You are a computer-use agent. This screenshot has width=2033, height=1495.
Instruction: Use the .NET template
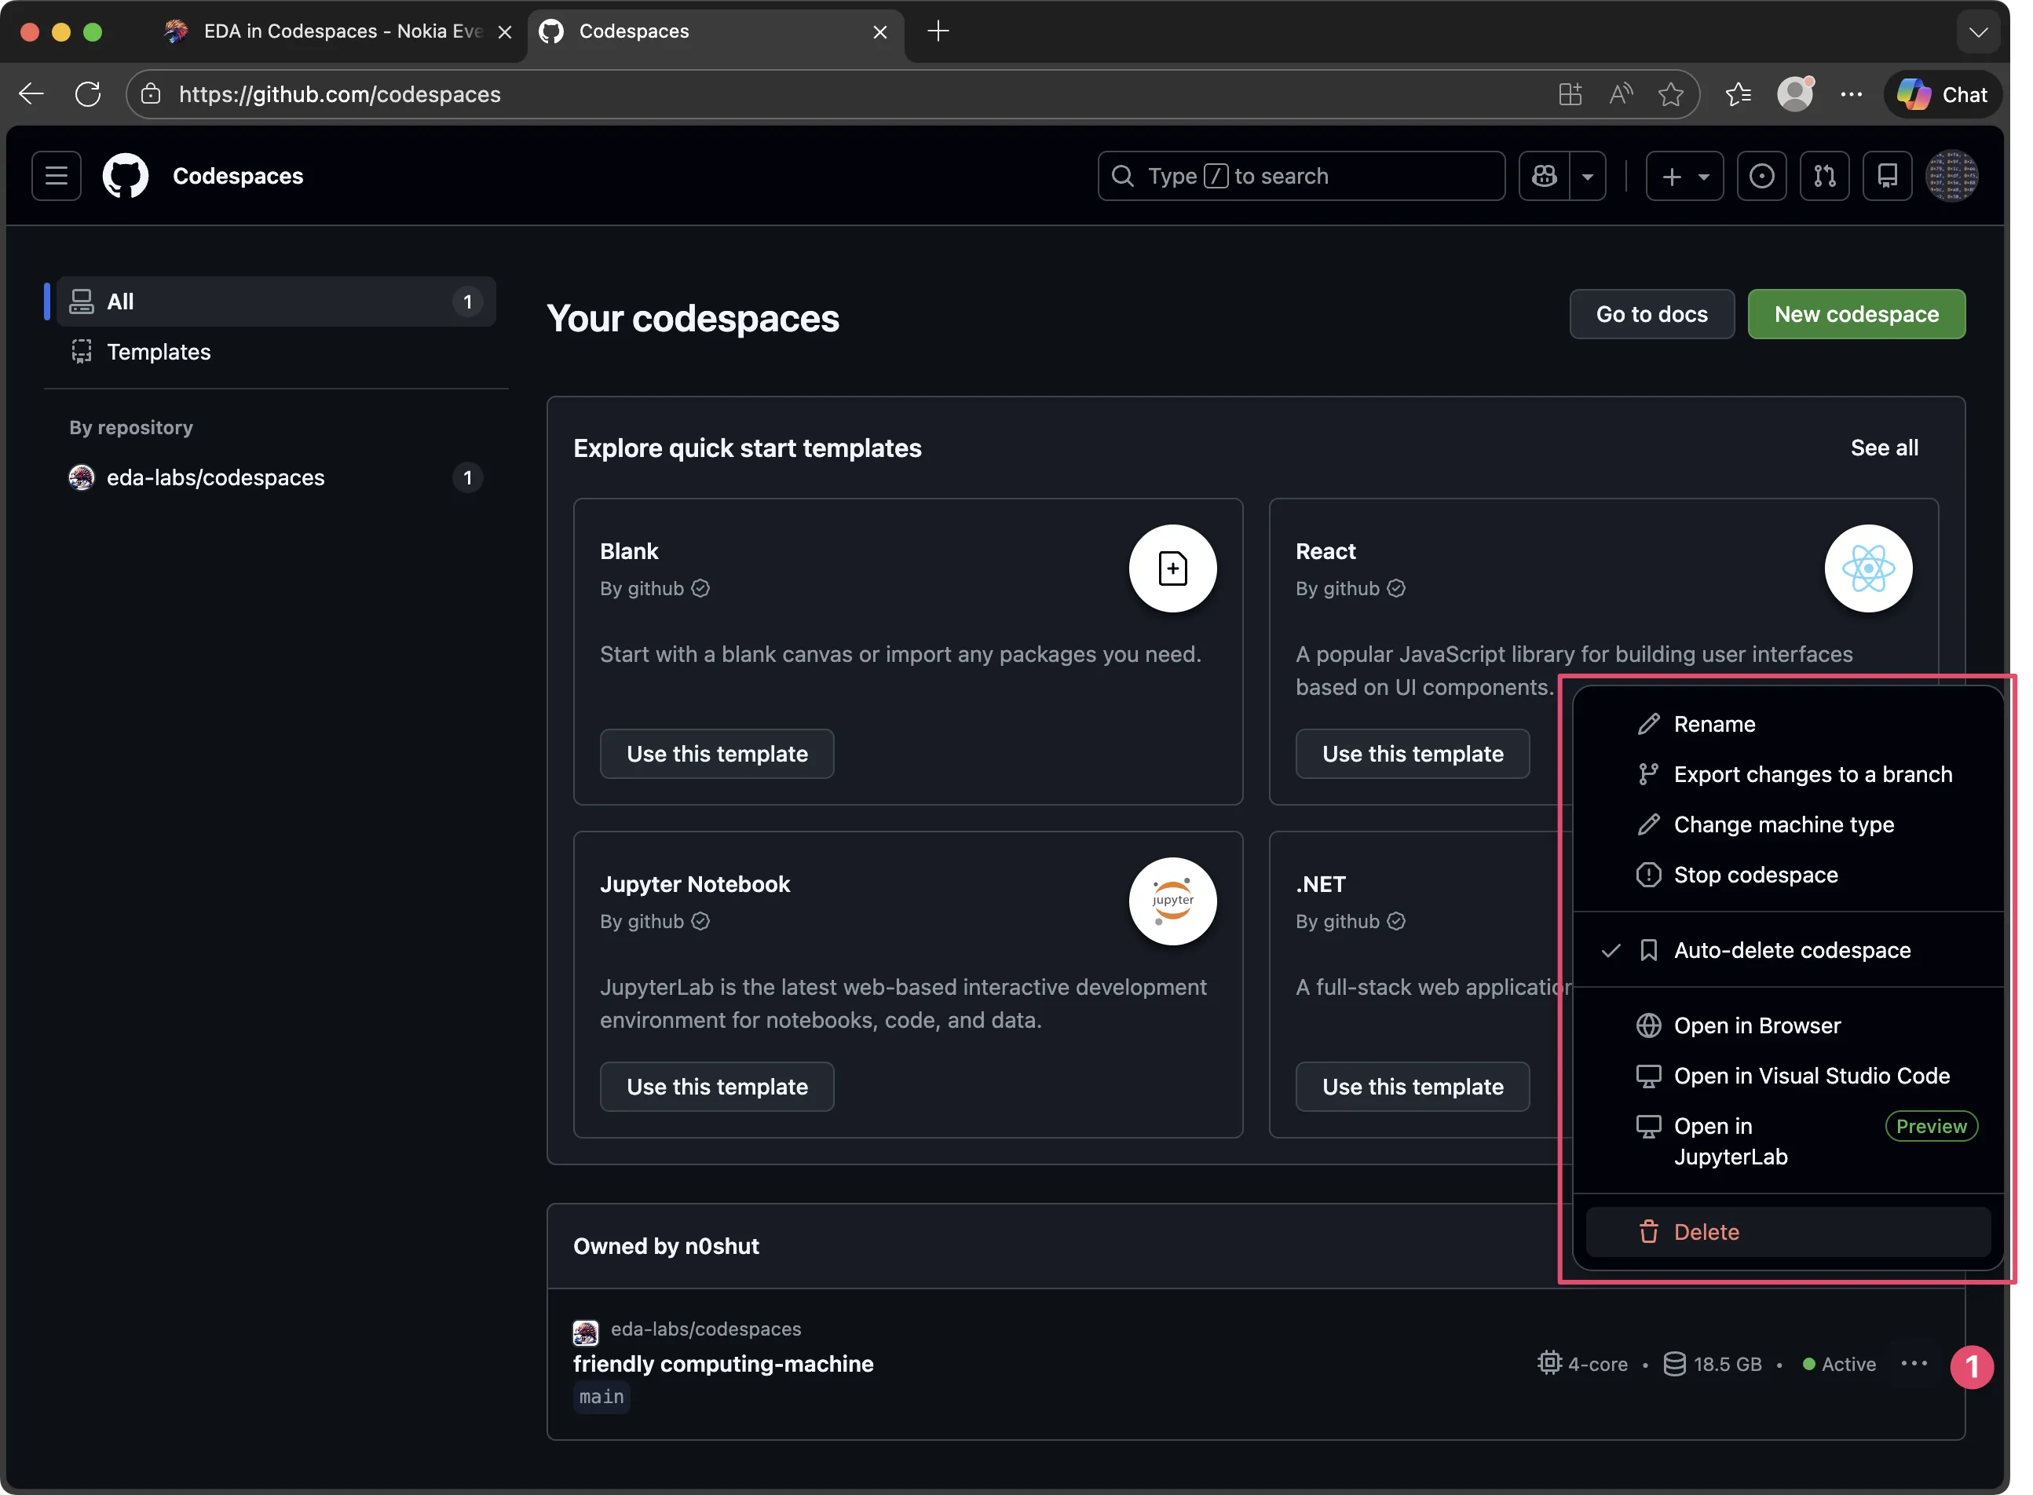click(x=1413, y=1087)
